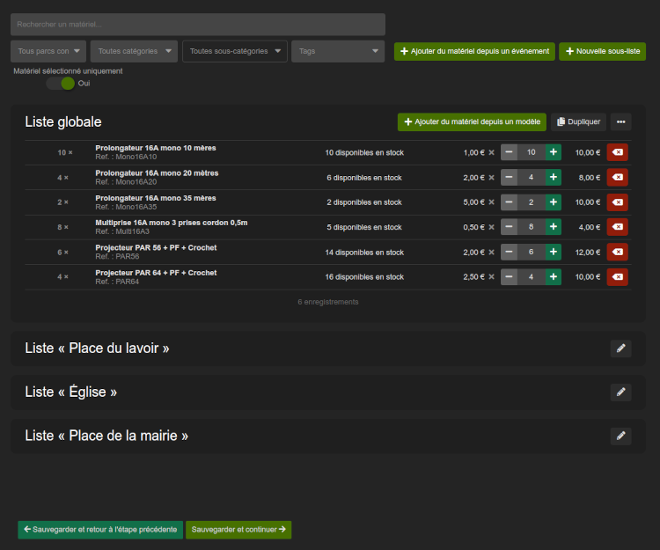Click Sauvegarder et continuer
Screen dimensions: 660x550
(x=238, y=530)
